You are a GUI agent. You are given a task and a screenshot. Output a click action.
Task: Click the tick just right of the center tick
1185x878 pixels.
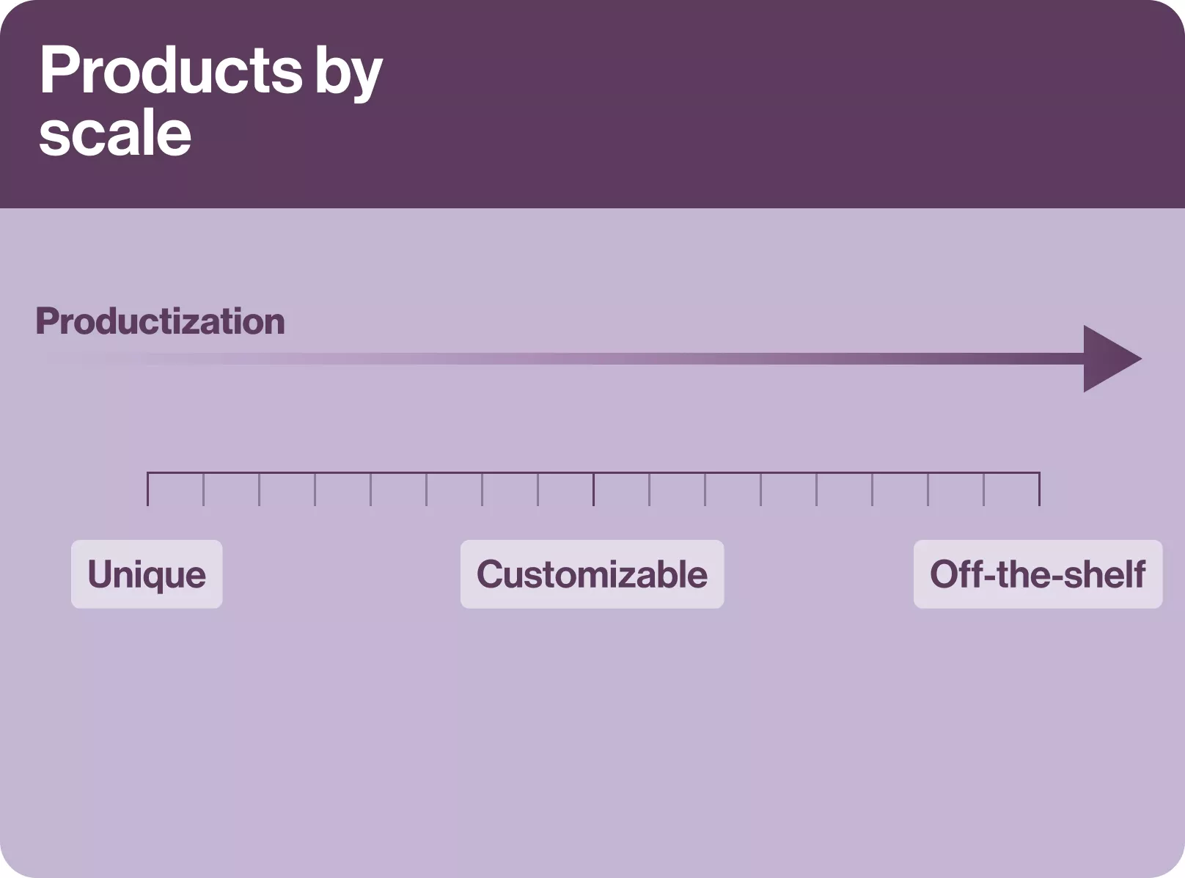click(649, 489)
